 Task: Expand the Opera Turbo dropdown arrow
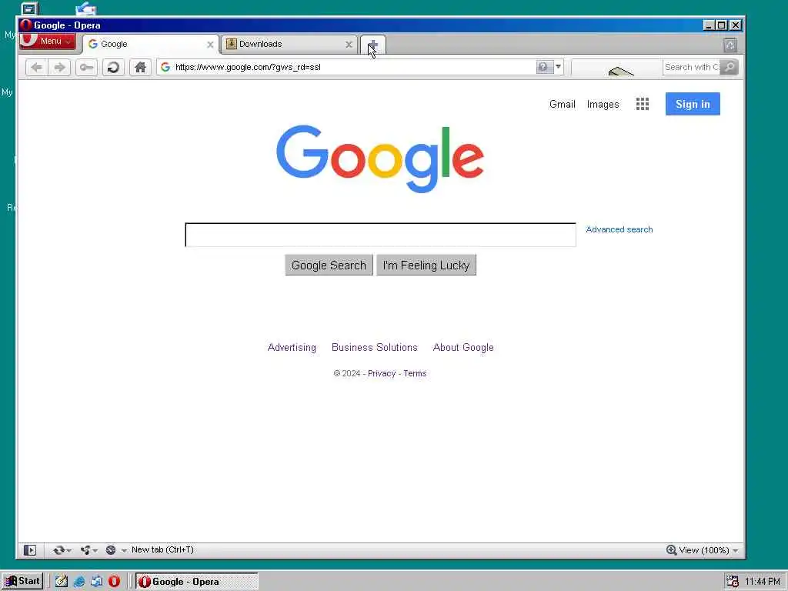click(124, 551)
